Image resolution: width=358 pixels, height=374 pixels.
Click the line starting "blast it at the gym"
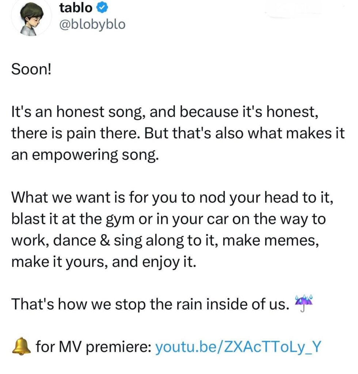coord(168,219)
